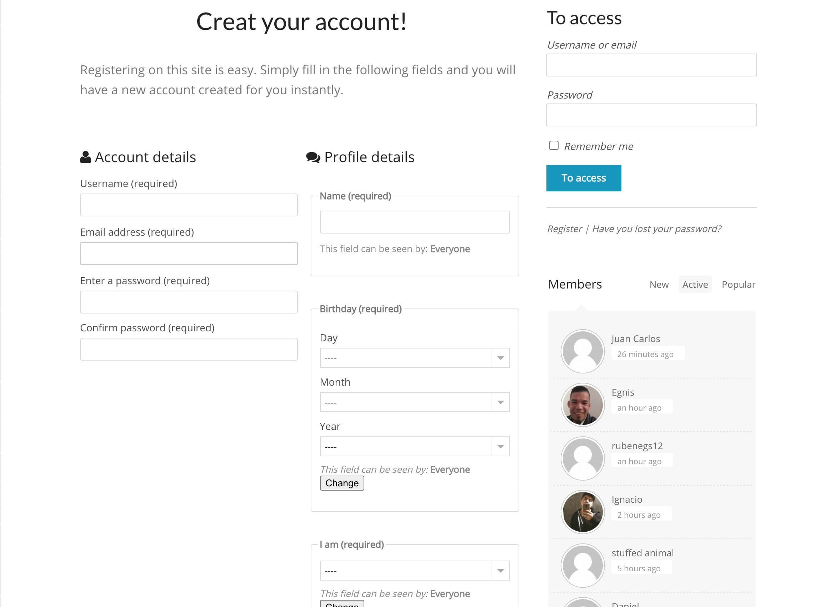Open the Have you lost your password link
Image resolution: width=835 pixels, height=607 pixels.
[x=656, y=229]
